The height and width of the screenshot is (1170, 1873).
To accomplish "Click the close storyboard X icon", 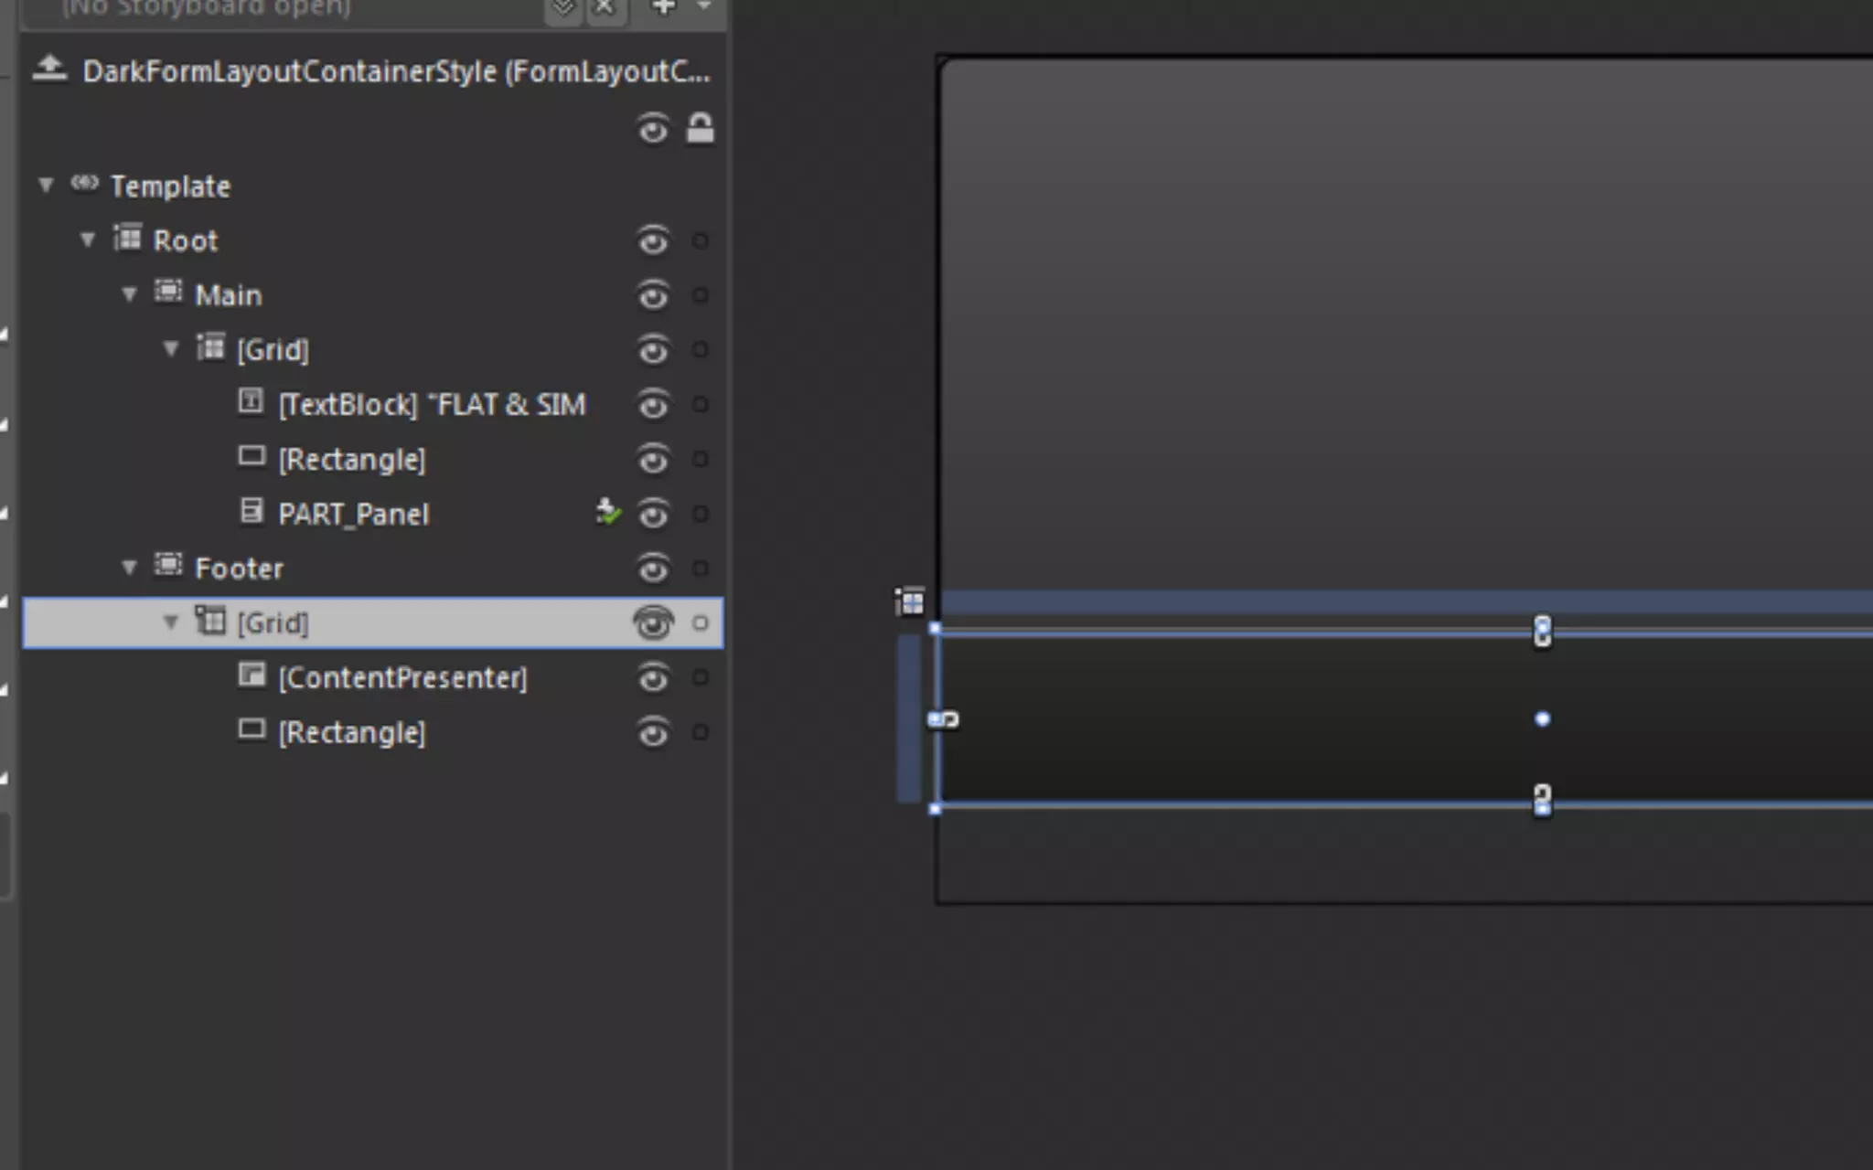I will tap(605, 7).
